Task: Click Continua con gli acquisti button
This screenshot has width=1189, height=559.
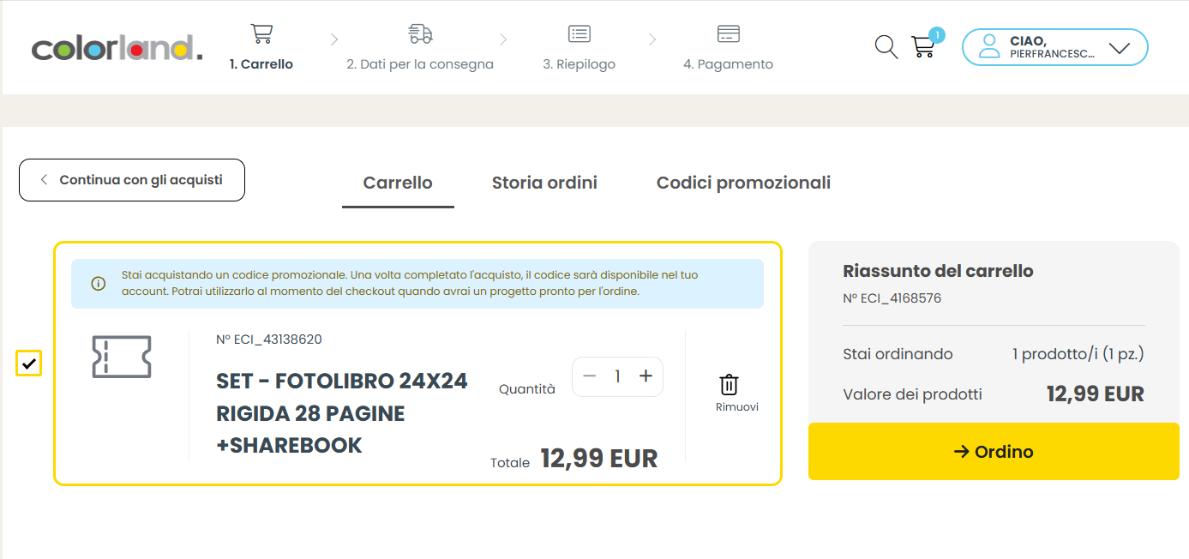Action: 132,180
